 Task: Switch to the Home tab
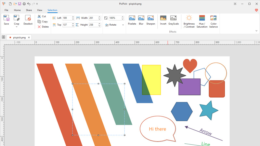pos(17,10)
